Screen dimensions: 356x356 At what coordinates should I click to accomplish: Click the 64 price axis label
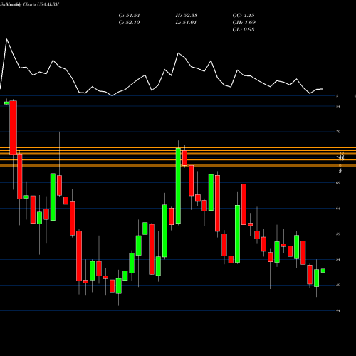click(x=338, y=209)
